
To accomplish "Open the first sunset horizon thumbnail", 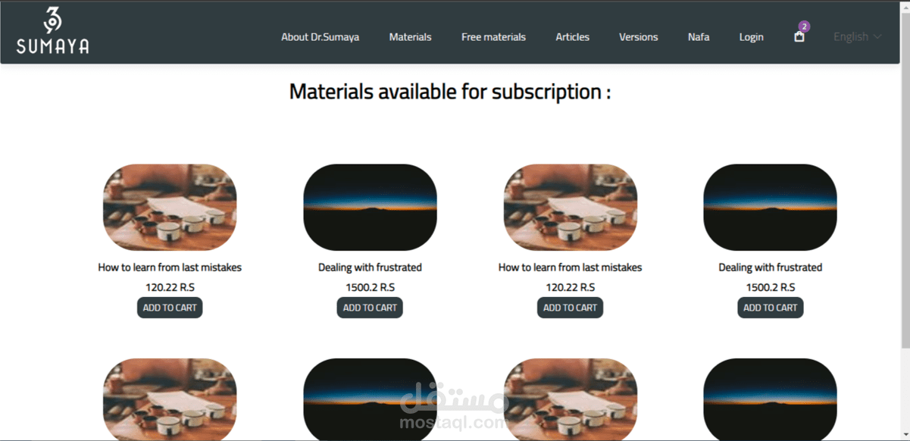I will (x=370, y=208).
